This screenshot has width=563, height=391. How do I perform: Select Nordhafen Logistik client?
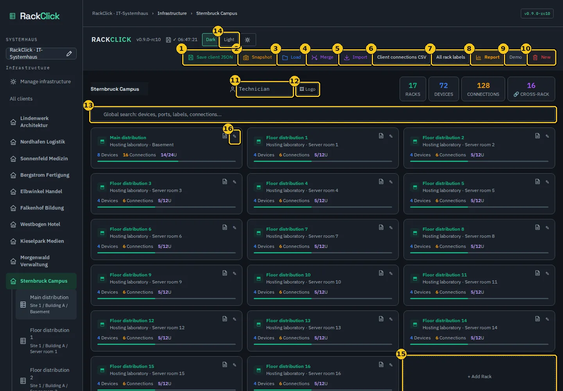pos(41,142)
